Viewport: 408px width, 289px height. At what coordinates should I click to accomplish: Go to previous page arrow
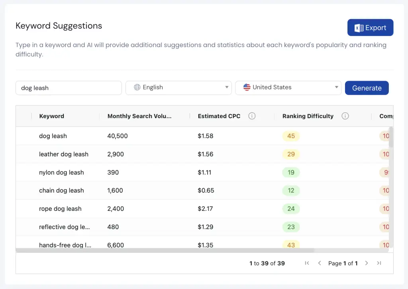click(319, 263)
